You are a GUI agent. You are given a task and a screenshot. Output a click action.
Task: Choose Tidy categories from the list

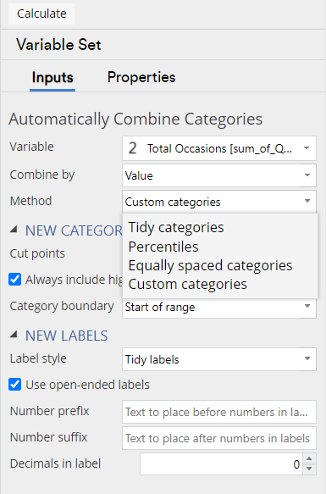176,227
